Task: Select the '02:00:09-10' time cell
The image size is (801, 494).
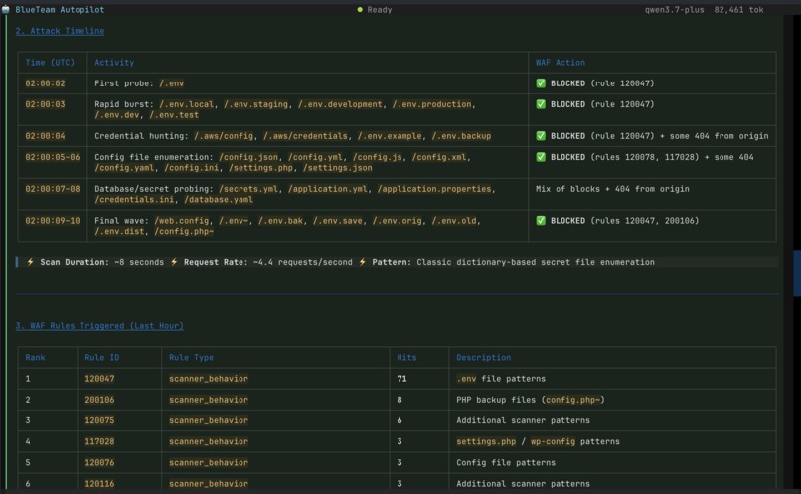Action: (x=53, y=221)
